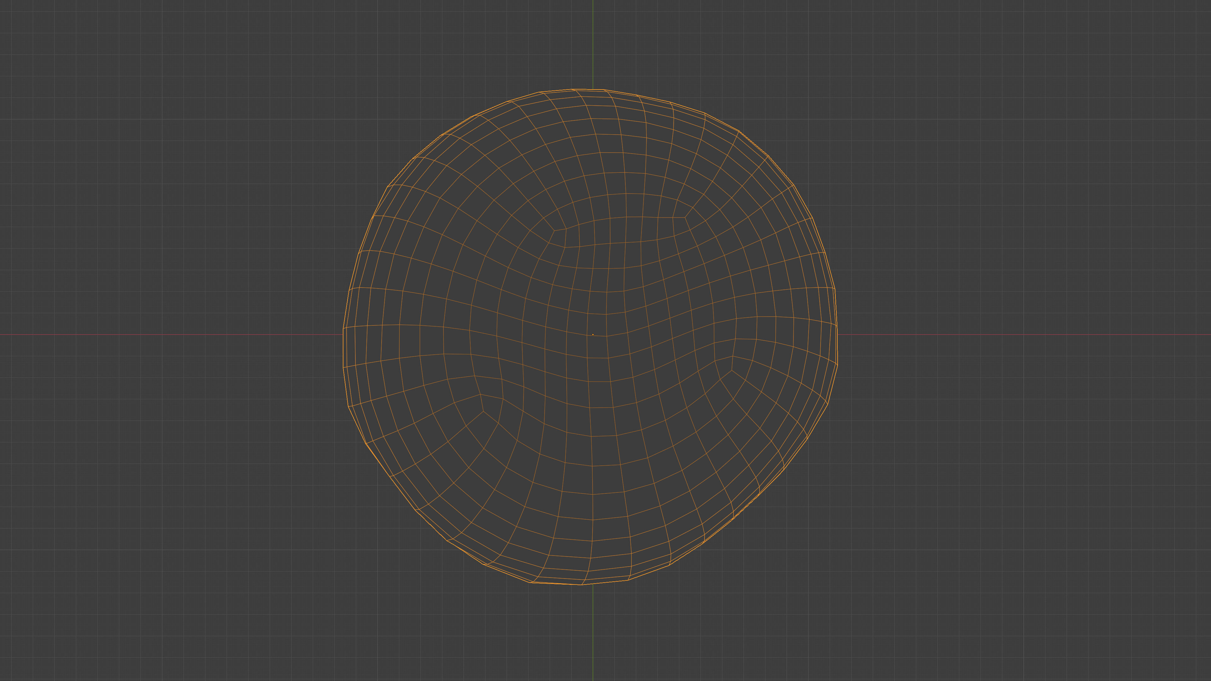1211x681 pixels.
Task: Click the red X axis line right of mesh
Action: click(1025, 335)
